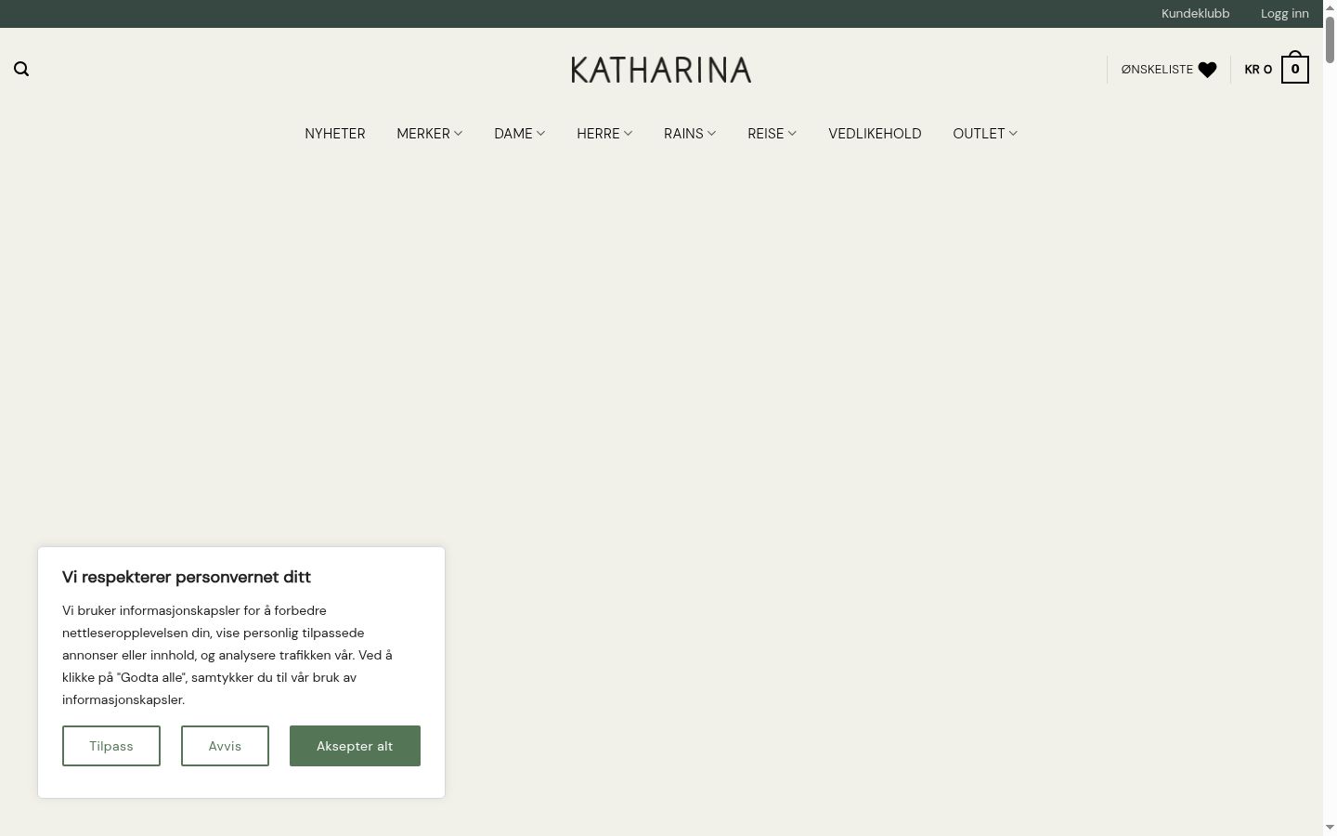Click the wishlist heart icon
This screenshot has width=1337, height=836.
click(x=1207, y=70)
